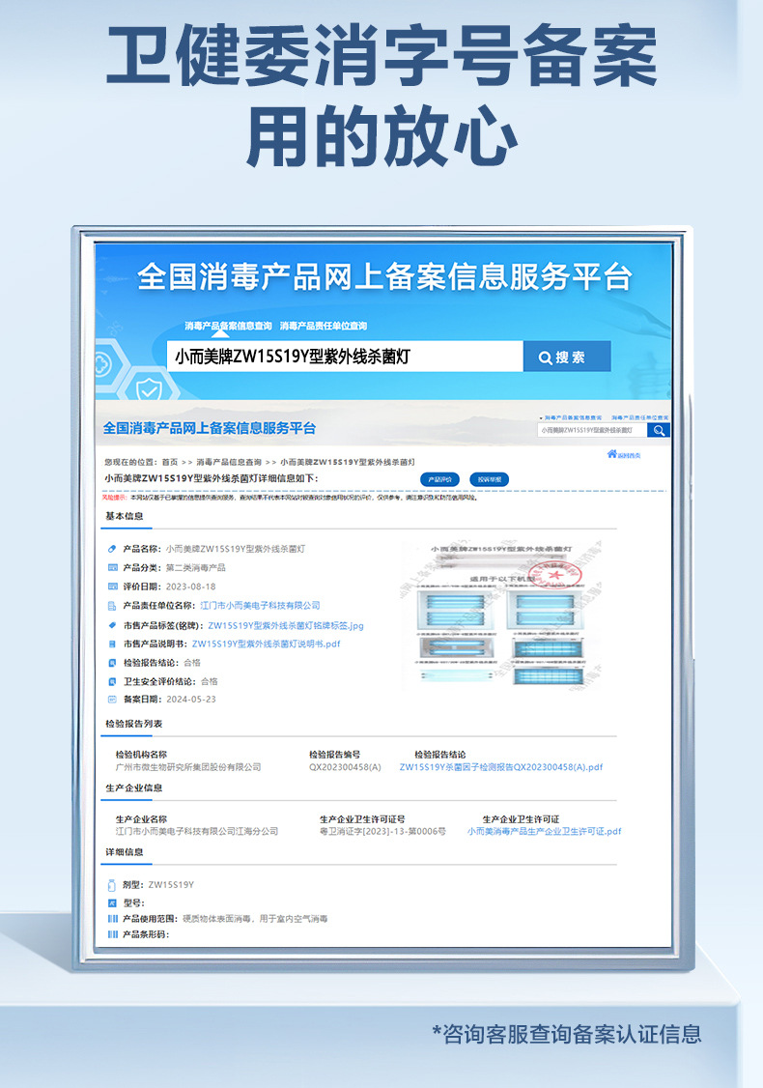The width and height of the screenshot is (763, 1088).
Task: Click the icon beside 市售产品说明书
Action: (x=112, y=644)
